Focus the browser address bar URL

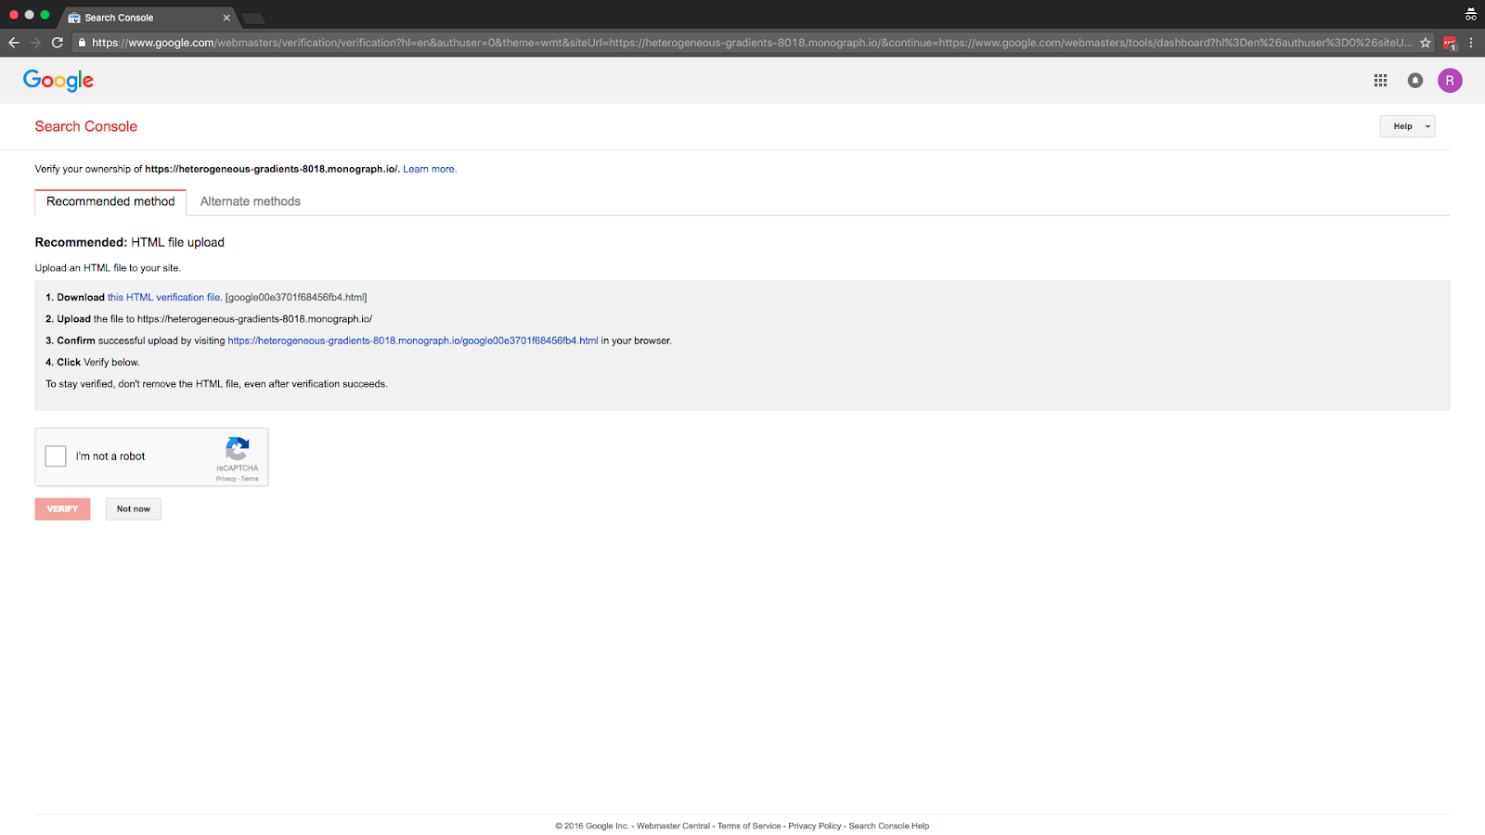(752, 43)
